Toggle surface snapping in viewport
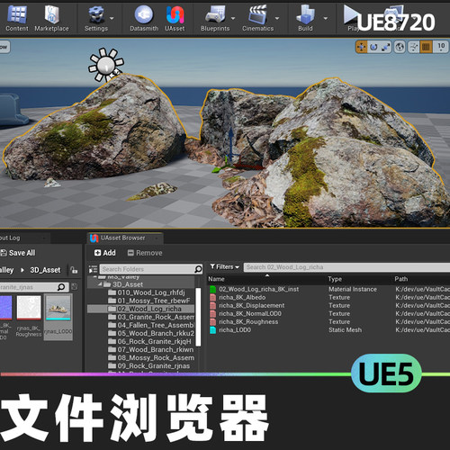 point(414,47)
